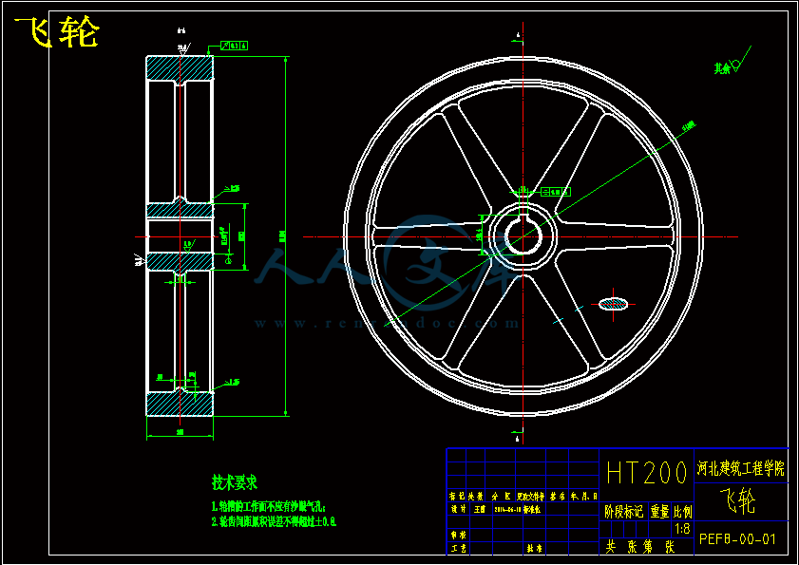The width and height of the screenshot is (799, 565).
Task: Click the first technical requirement text line
Action: (x=269, y=507)
